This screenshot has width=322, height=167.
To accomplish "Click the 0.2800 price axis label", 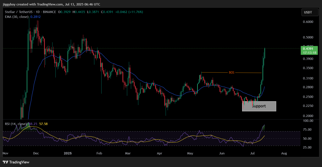I will coord(308,87).
